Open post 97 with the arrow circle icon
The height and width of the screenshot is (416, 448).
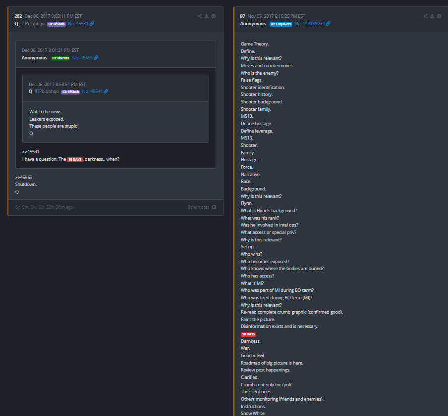click(x=439, y=16)
